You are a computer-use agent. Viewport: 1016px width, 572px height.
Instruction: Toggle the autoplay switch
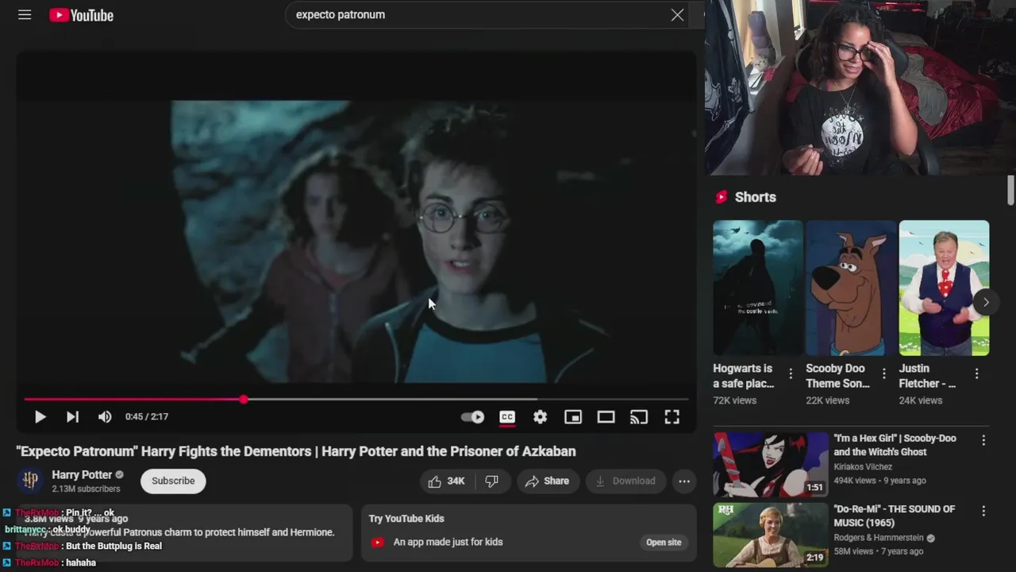click(472, 416)
